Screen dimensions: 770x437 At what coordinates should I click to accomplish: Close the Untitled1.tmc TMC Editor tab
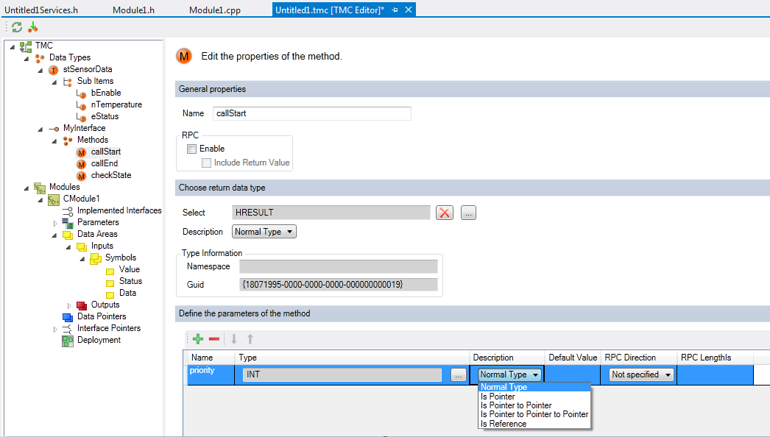409,10
